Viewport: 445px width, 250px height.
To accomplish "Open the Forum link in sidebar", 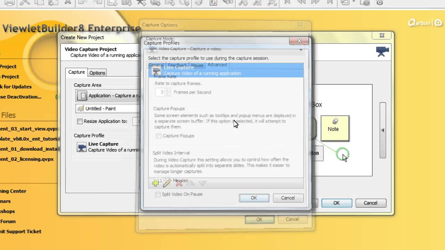I will click(8, 221).
